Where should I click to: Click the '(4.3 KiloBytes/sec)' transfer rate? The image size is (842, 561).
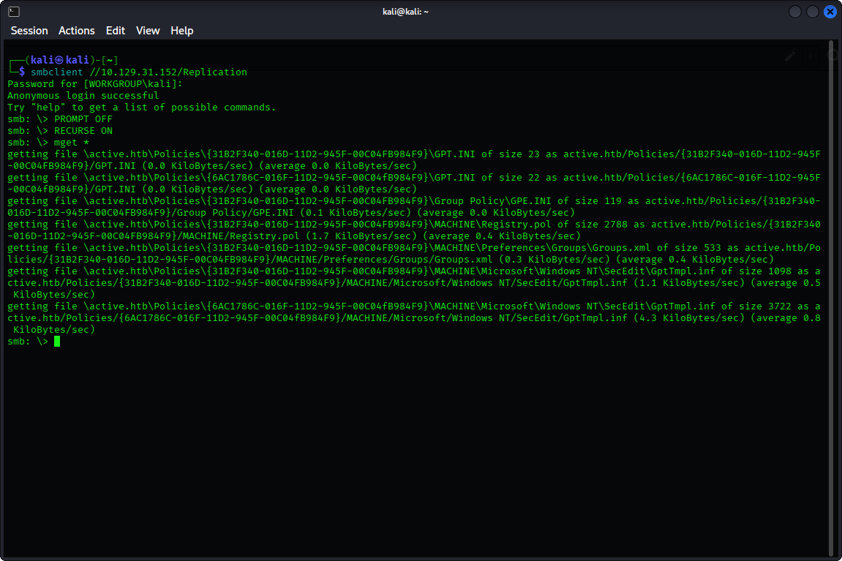tap(689, 318)
